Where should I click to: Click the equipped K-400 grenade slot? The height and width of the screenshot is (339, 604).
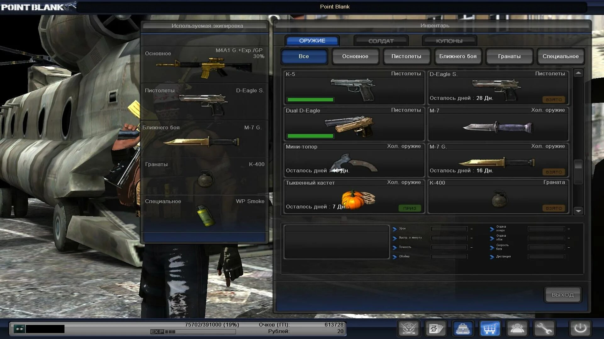204,176
